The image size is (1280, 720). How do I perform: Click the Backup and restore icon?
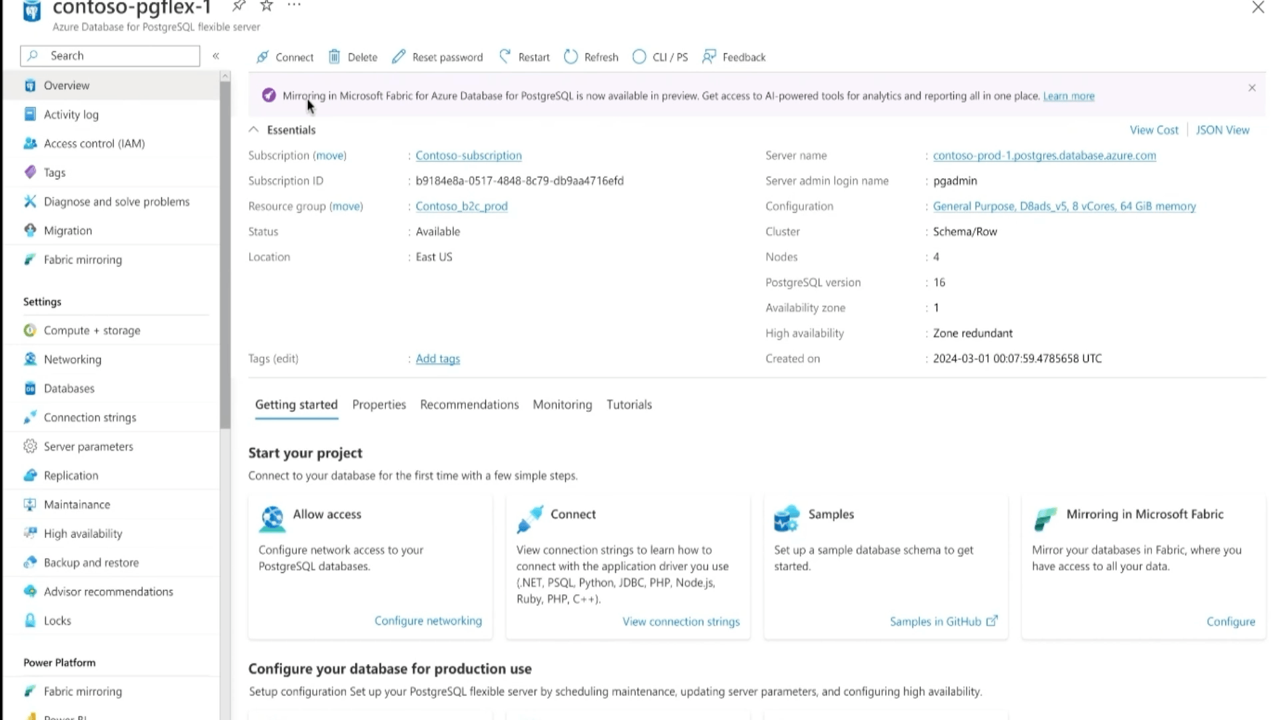30,562
